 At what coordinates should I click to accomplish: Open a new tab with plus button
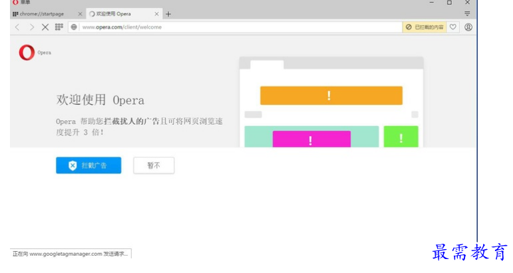168,14
